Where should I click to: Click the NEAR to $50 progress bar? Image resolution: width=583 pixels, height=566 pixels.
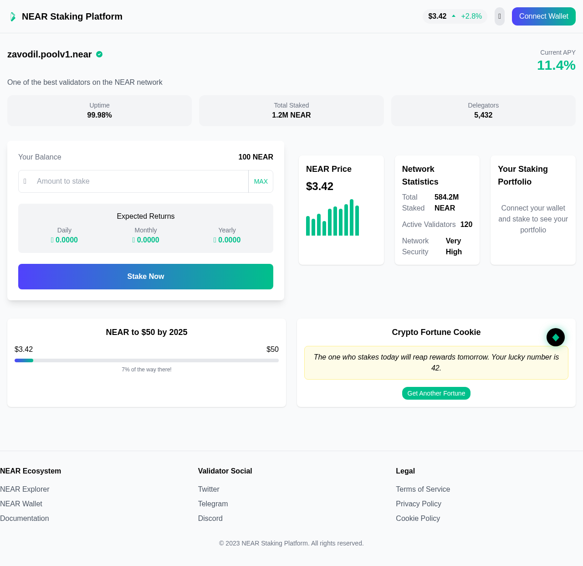coord(146,360)
